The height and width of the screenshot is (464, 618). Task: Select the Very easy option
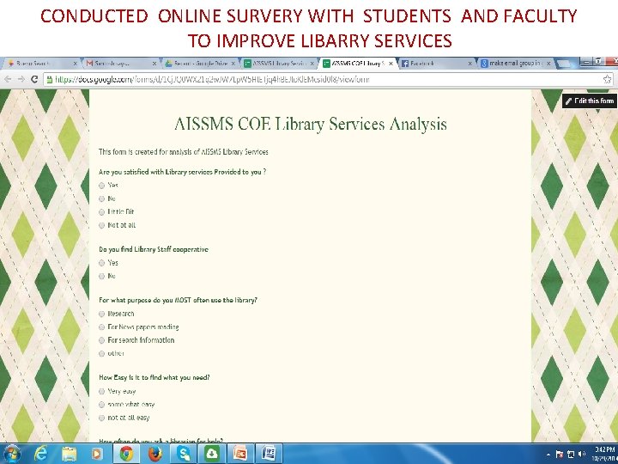point(101,392)
